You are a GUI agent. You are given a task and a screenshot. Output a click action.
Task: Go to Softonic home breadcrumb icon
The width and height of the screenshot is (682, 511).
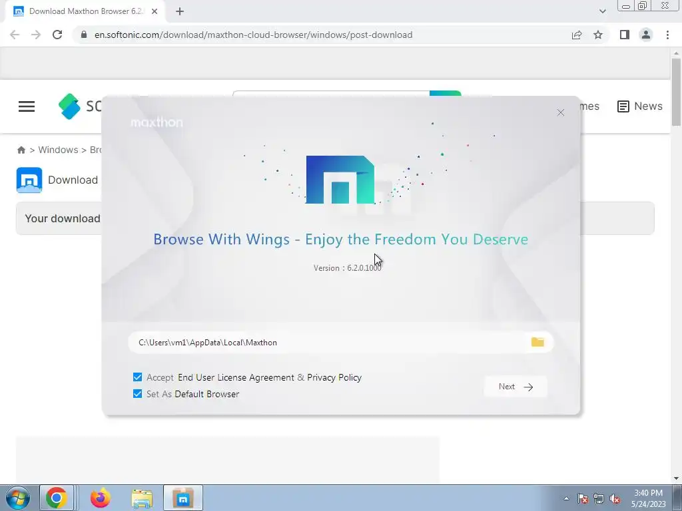click(21, 150)
